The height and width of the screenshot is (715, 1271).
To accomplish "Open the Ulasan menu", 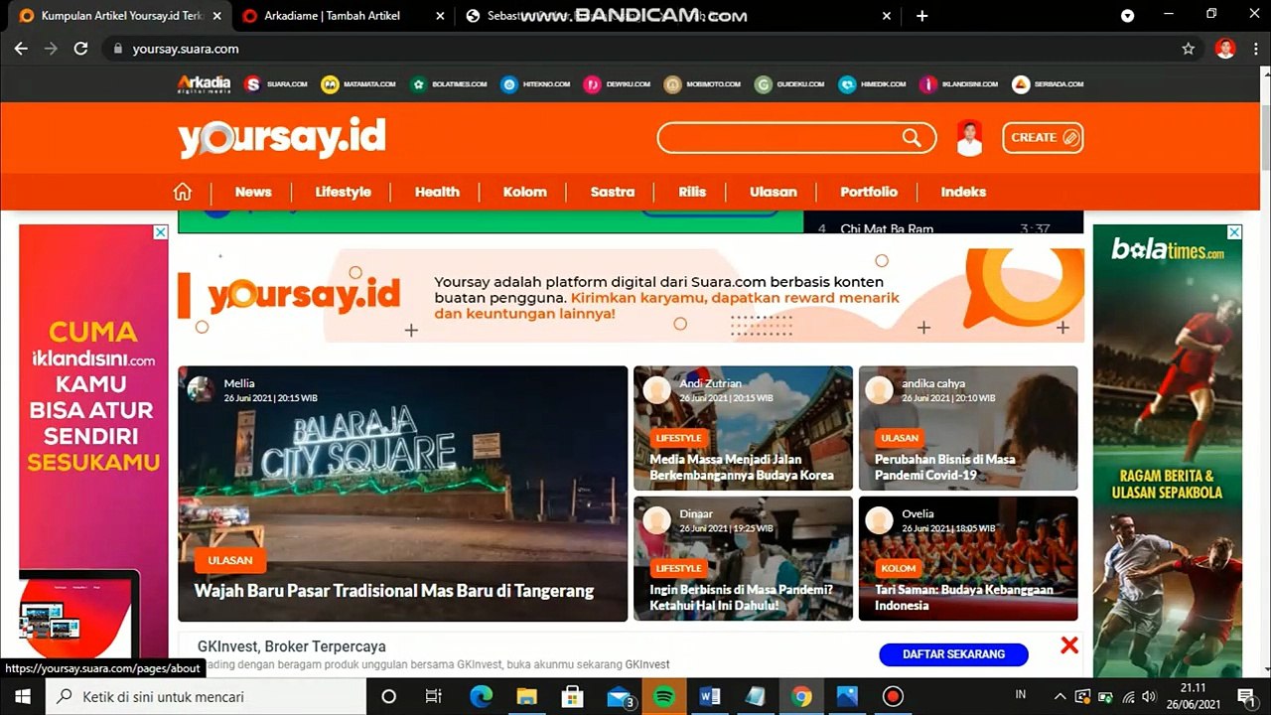I will click(773, 192).
